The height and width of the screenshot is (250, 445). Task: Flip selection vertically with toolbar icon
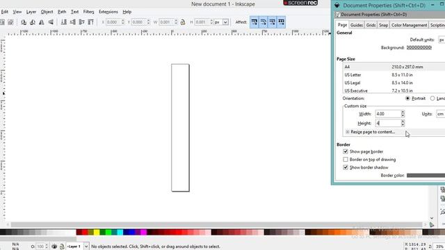51,22
